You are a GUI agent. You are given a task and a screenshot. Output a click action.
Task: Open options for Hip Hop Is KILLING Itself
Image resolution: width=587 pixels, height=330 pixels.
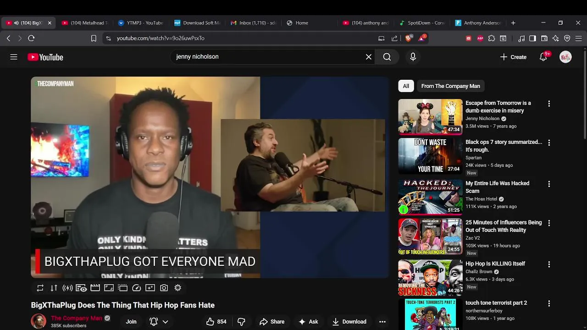click(549, 264)
